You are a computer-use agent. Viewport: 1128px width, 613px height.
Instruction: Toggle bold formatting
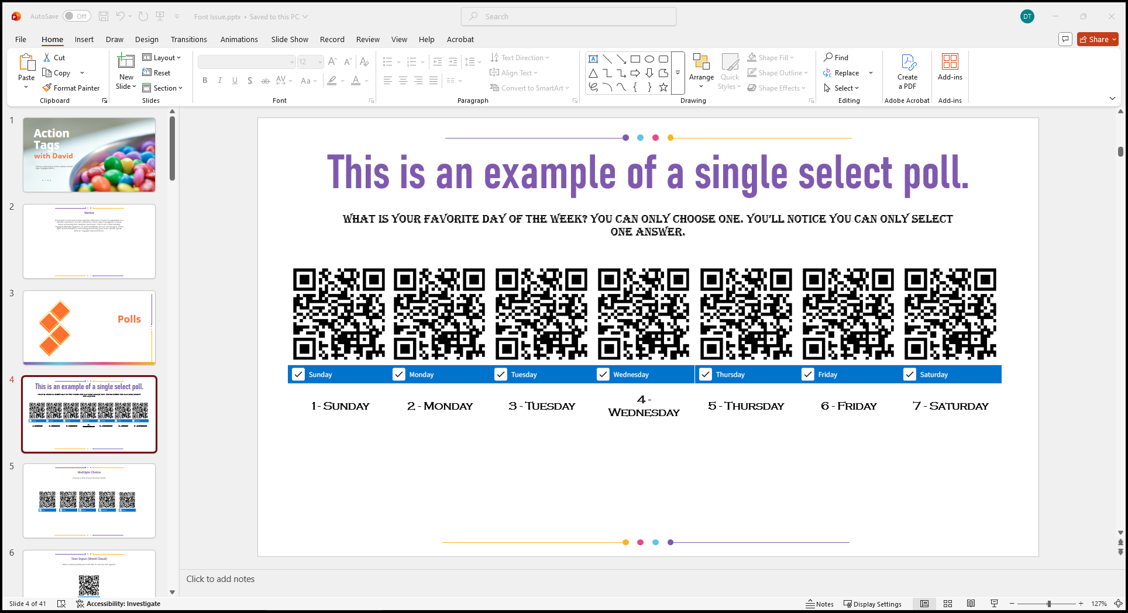[x=205, y=81]
